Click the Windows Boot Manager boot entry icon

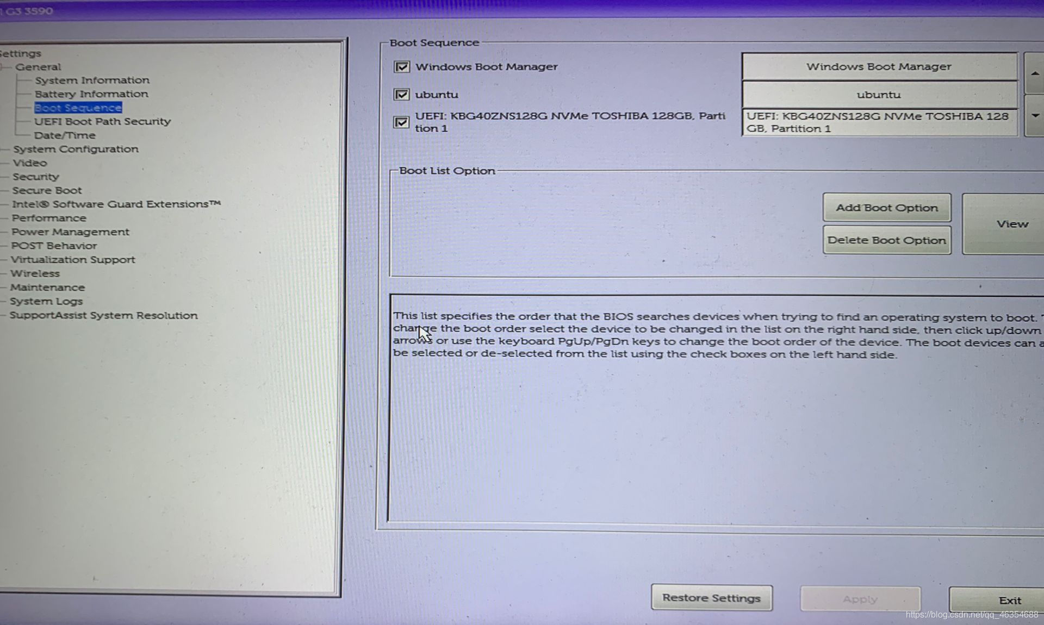tap(400, 66)
